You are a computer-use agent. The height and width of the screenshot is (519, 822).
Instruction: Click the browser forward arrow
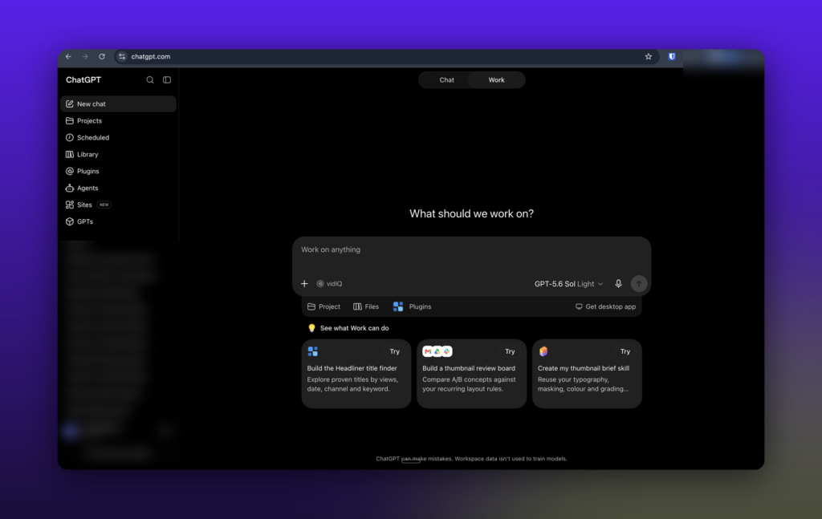coord(85,57)
